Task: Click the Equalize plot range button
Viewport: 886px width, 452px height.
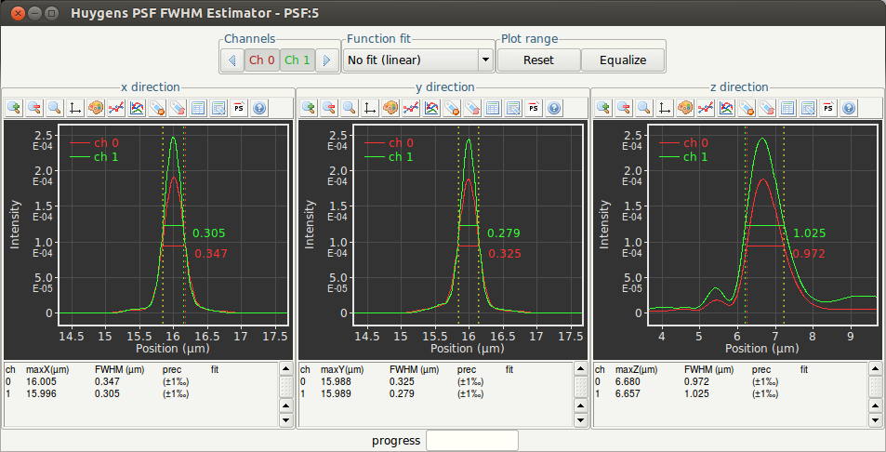Action: [x=622, y=60]
